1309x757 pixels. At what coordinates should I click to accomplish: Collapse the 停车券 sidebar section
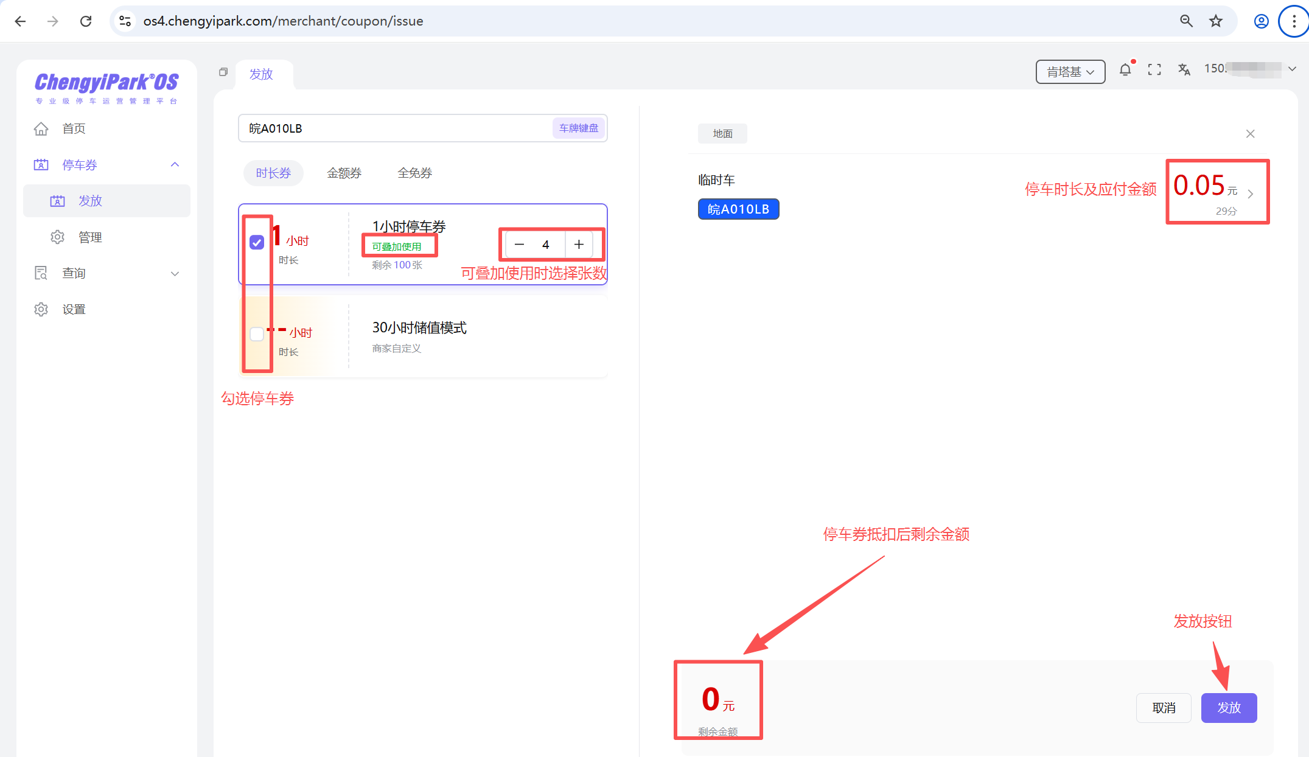click(x=175, y=164)
